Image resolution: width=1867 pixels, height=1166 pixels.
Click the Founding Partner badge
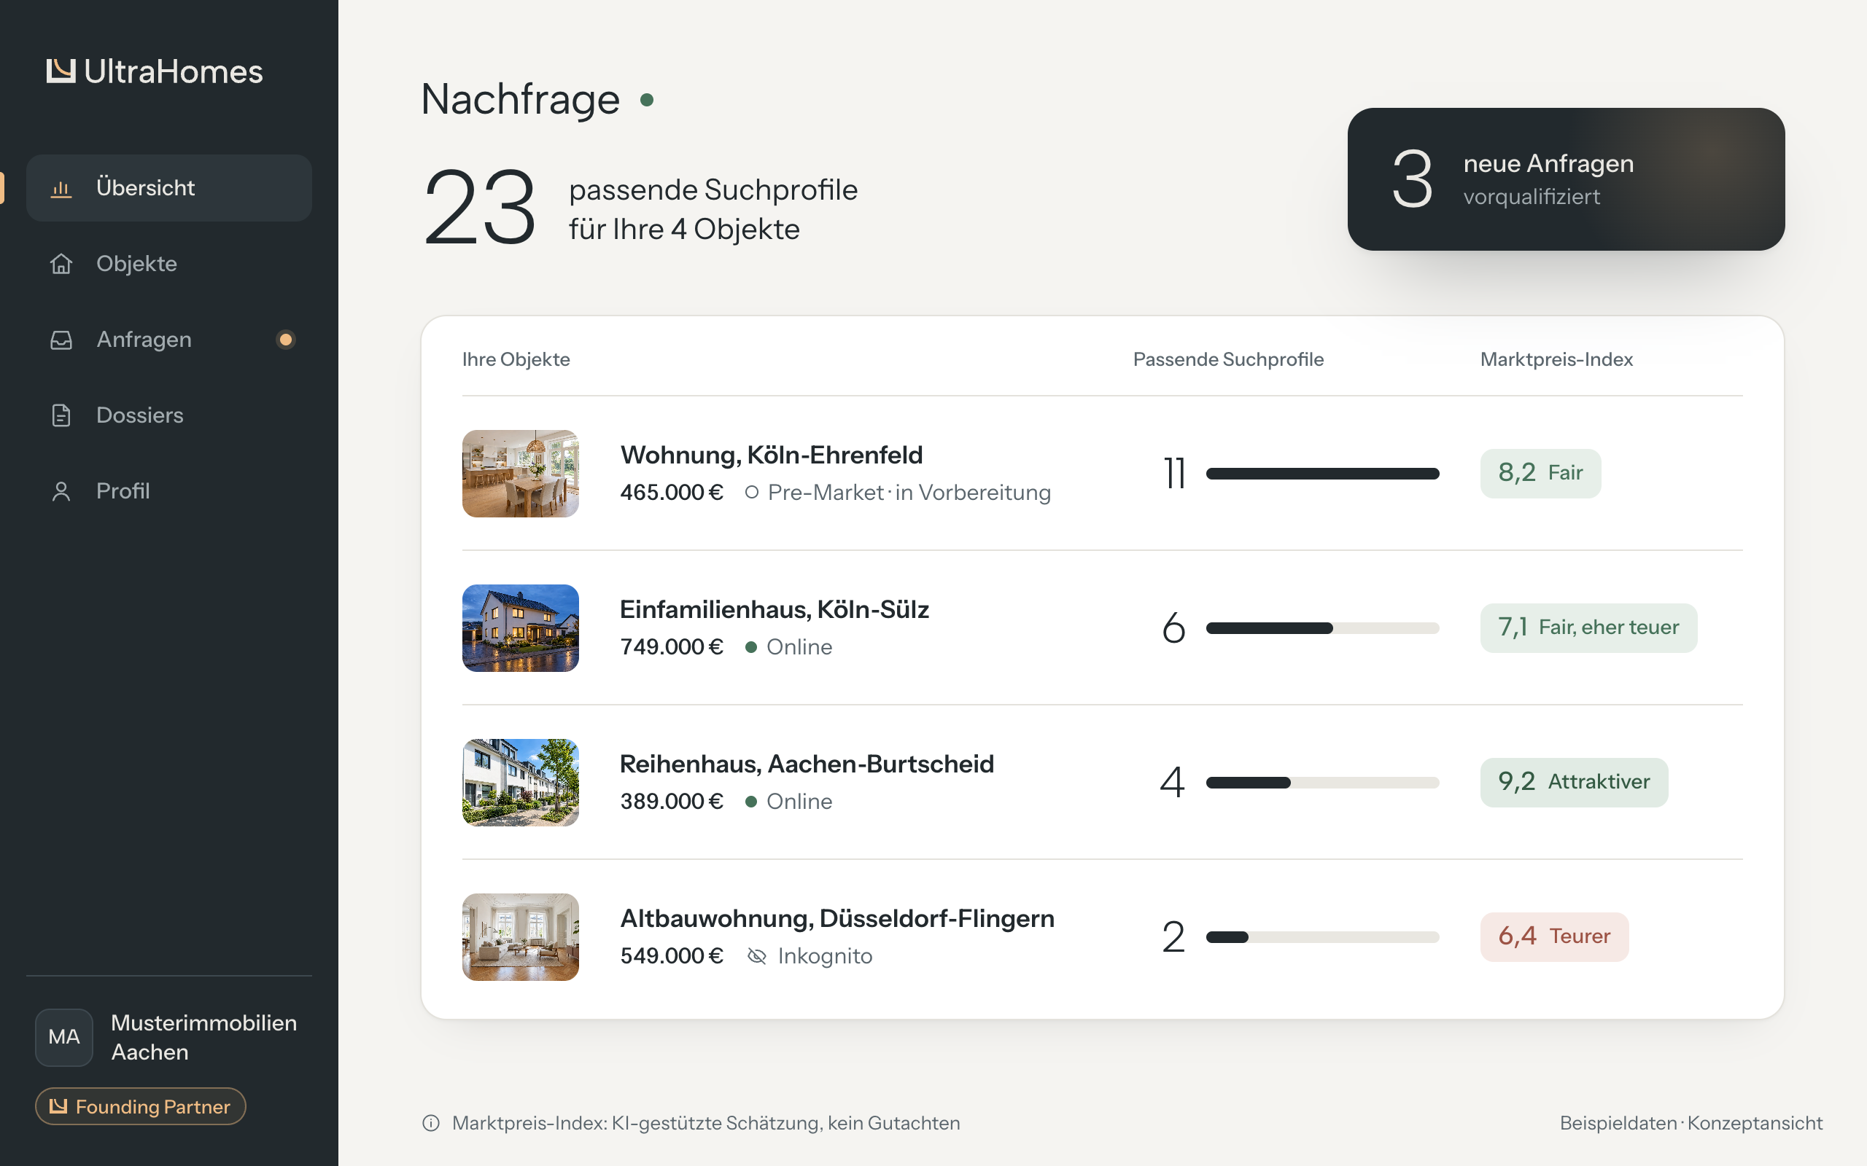[x=141, y=1107]
